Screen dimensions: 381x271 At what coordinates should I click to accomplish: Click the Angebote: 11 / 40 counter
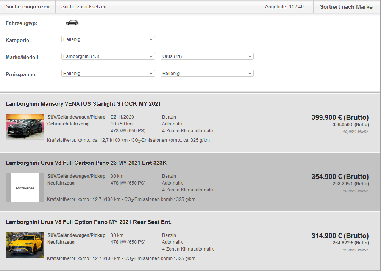(x=284, y=6)
